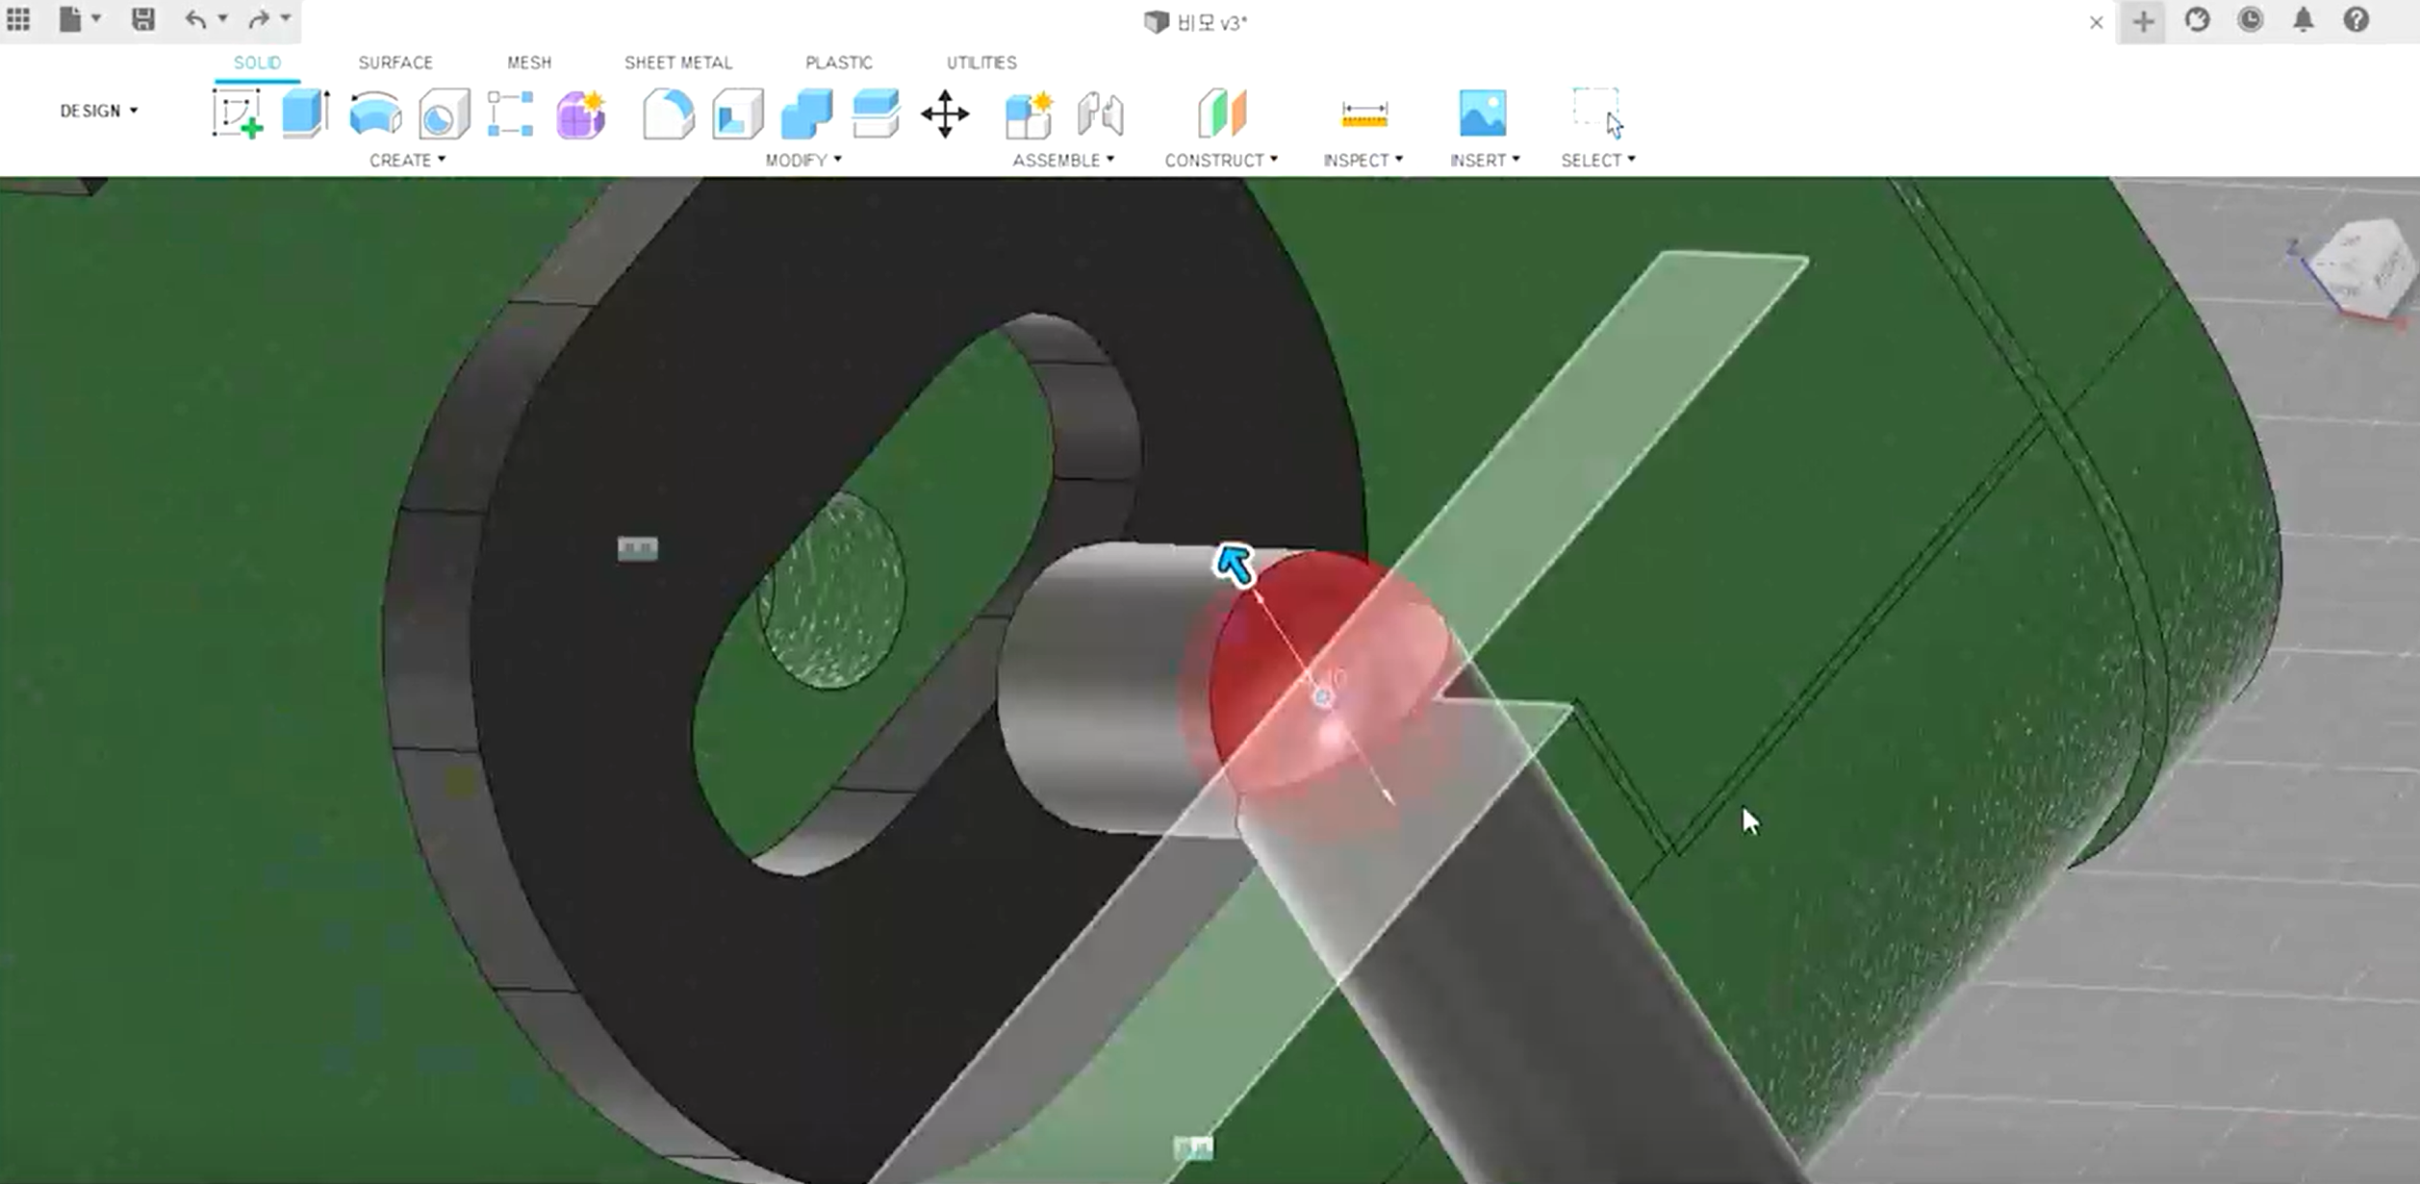Expand the CREATE menu
The image size is (2420, 1184).
407,160
